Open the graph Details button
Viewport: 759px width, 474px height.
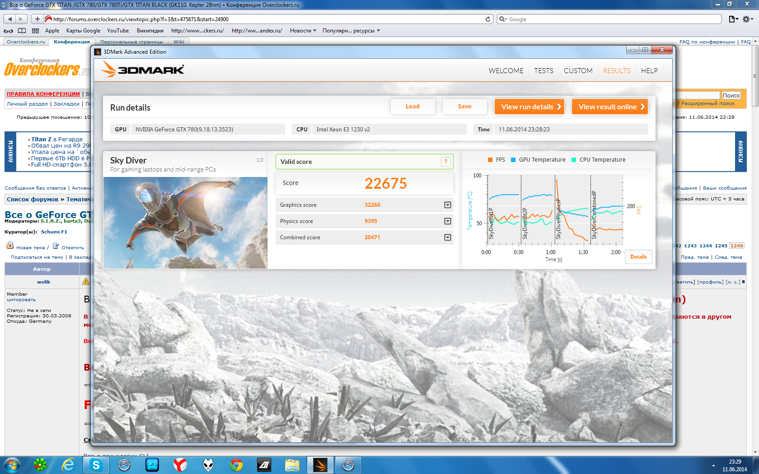638,257
